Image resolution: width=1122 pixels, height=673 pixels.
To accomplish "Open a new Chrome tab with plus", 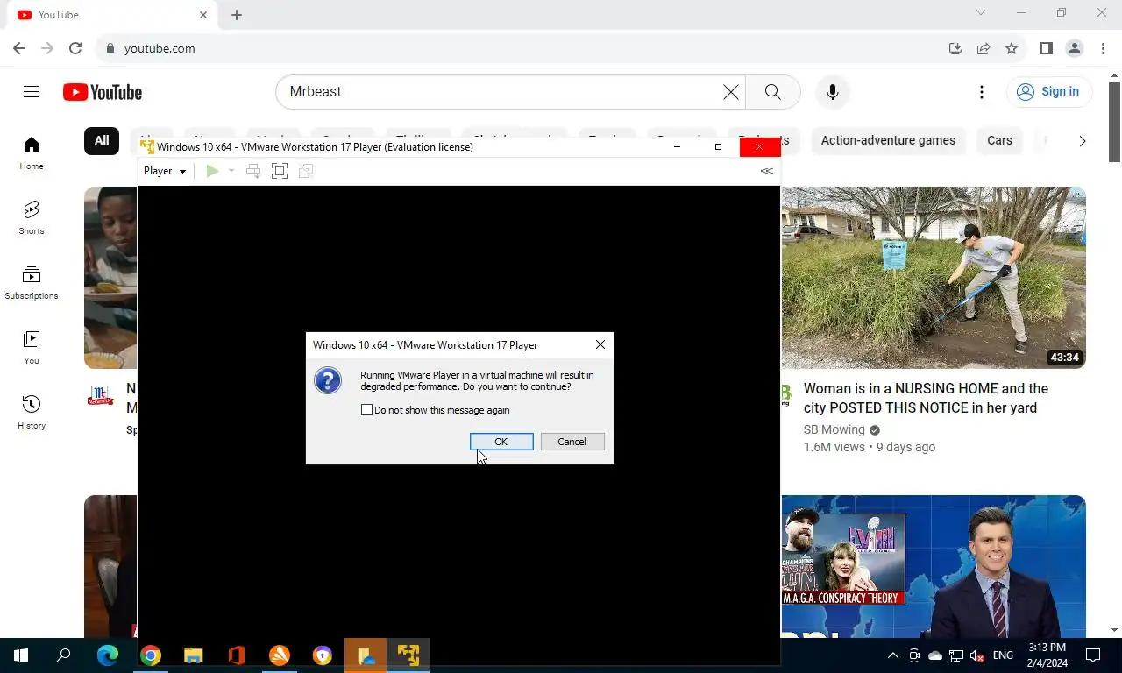I will pos(237,15).
